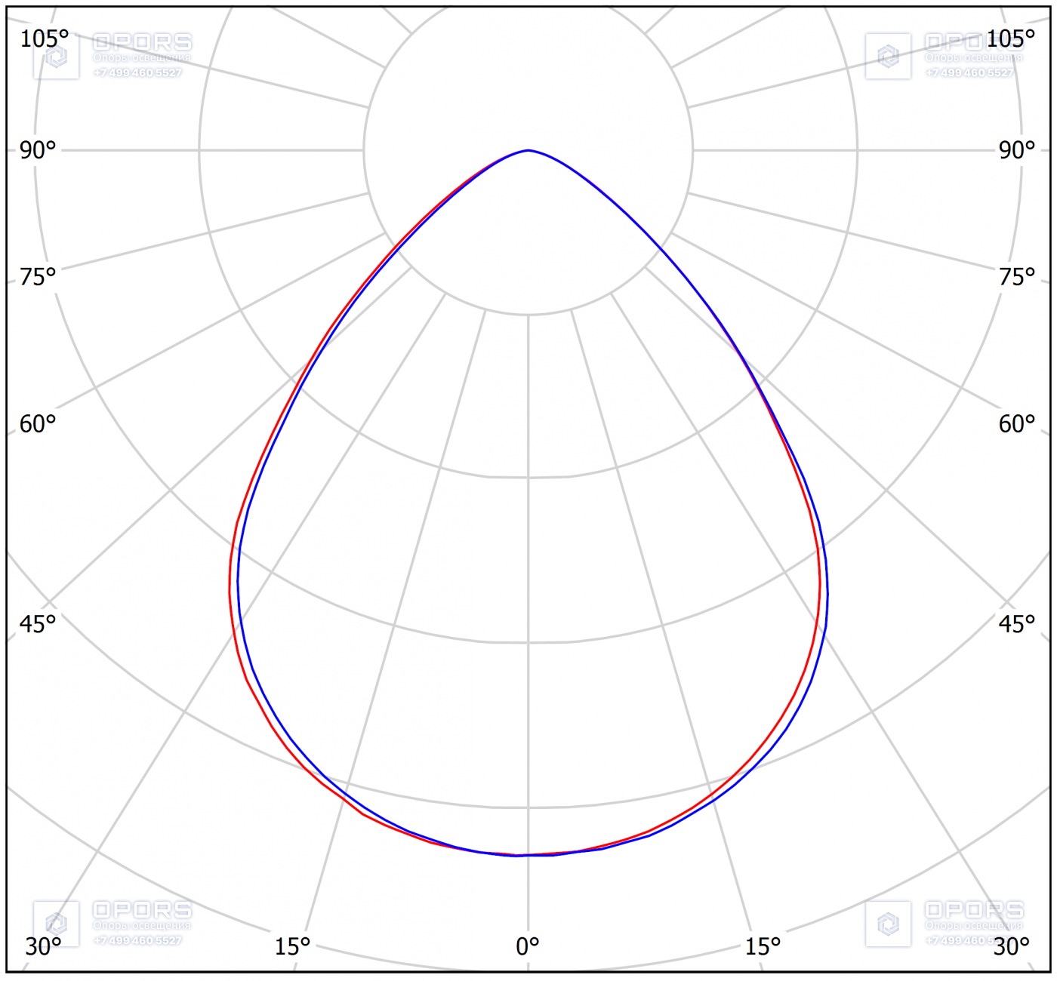Image resolution: width=1057 pixels, height=981 pixels.
Task: Click the bottom-left 30° label
Action: coord(43,946)
